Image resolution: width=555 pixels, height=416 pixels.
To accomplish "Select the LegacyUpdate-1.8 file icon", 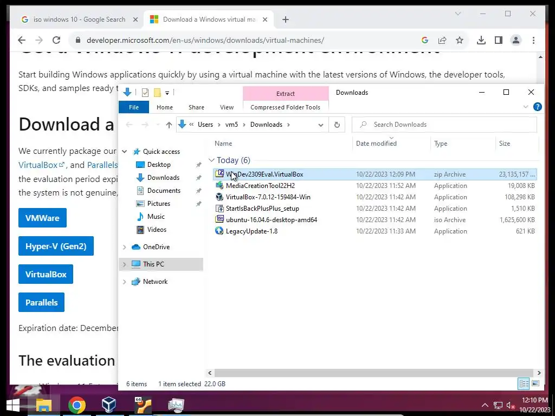I will pos(220,231).
